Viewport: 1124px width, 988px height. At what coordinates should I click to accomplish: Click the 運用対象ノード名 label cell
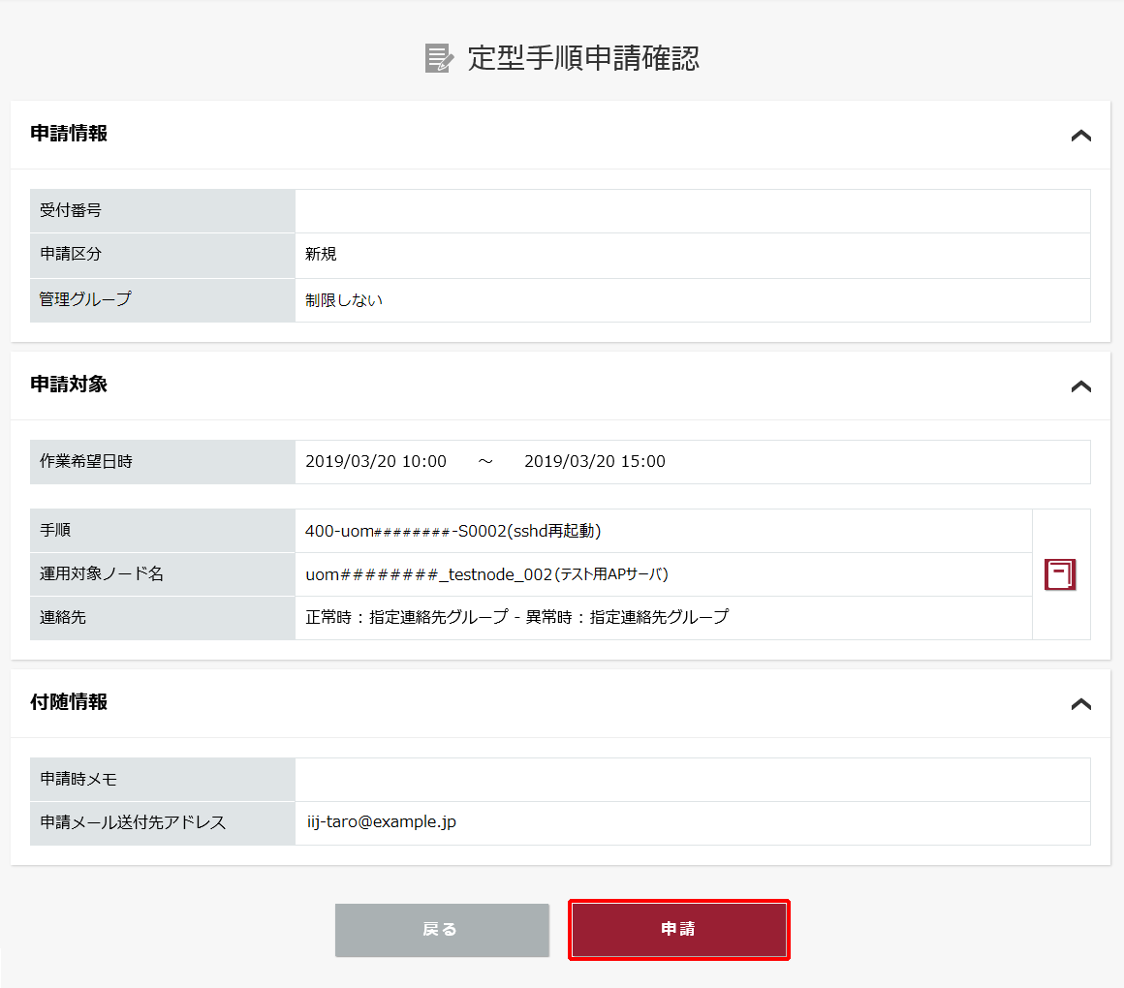[163, 573]
